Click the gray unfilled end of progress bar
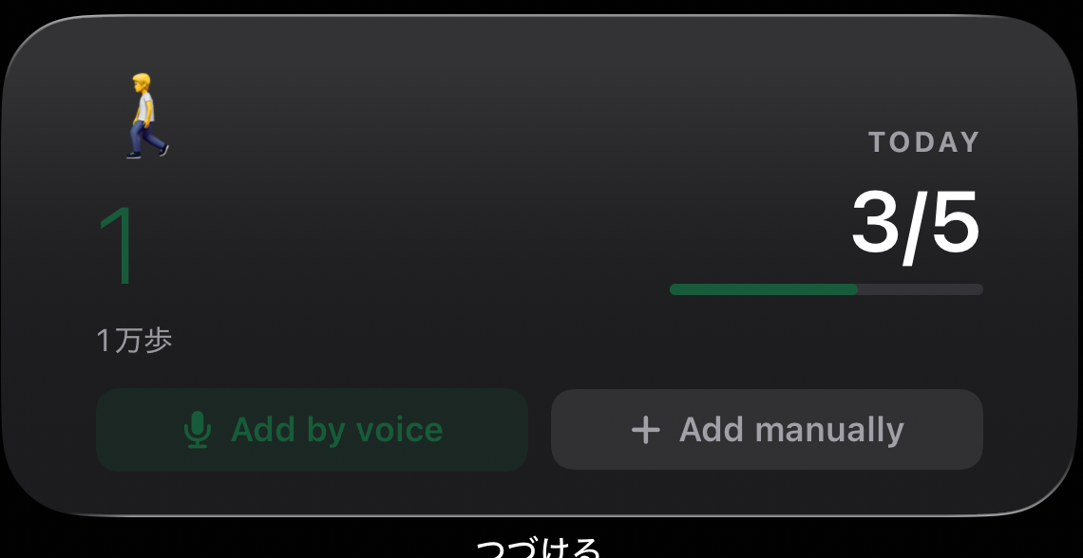 [x=921, y=289]
